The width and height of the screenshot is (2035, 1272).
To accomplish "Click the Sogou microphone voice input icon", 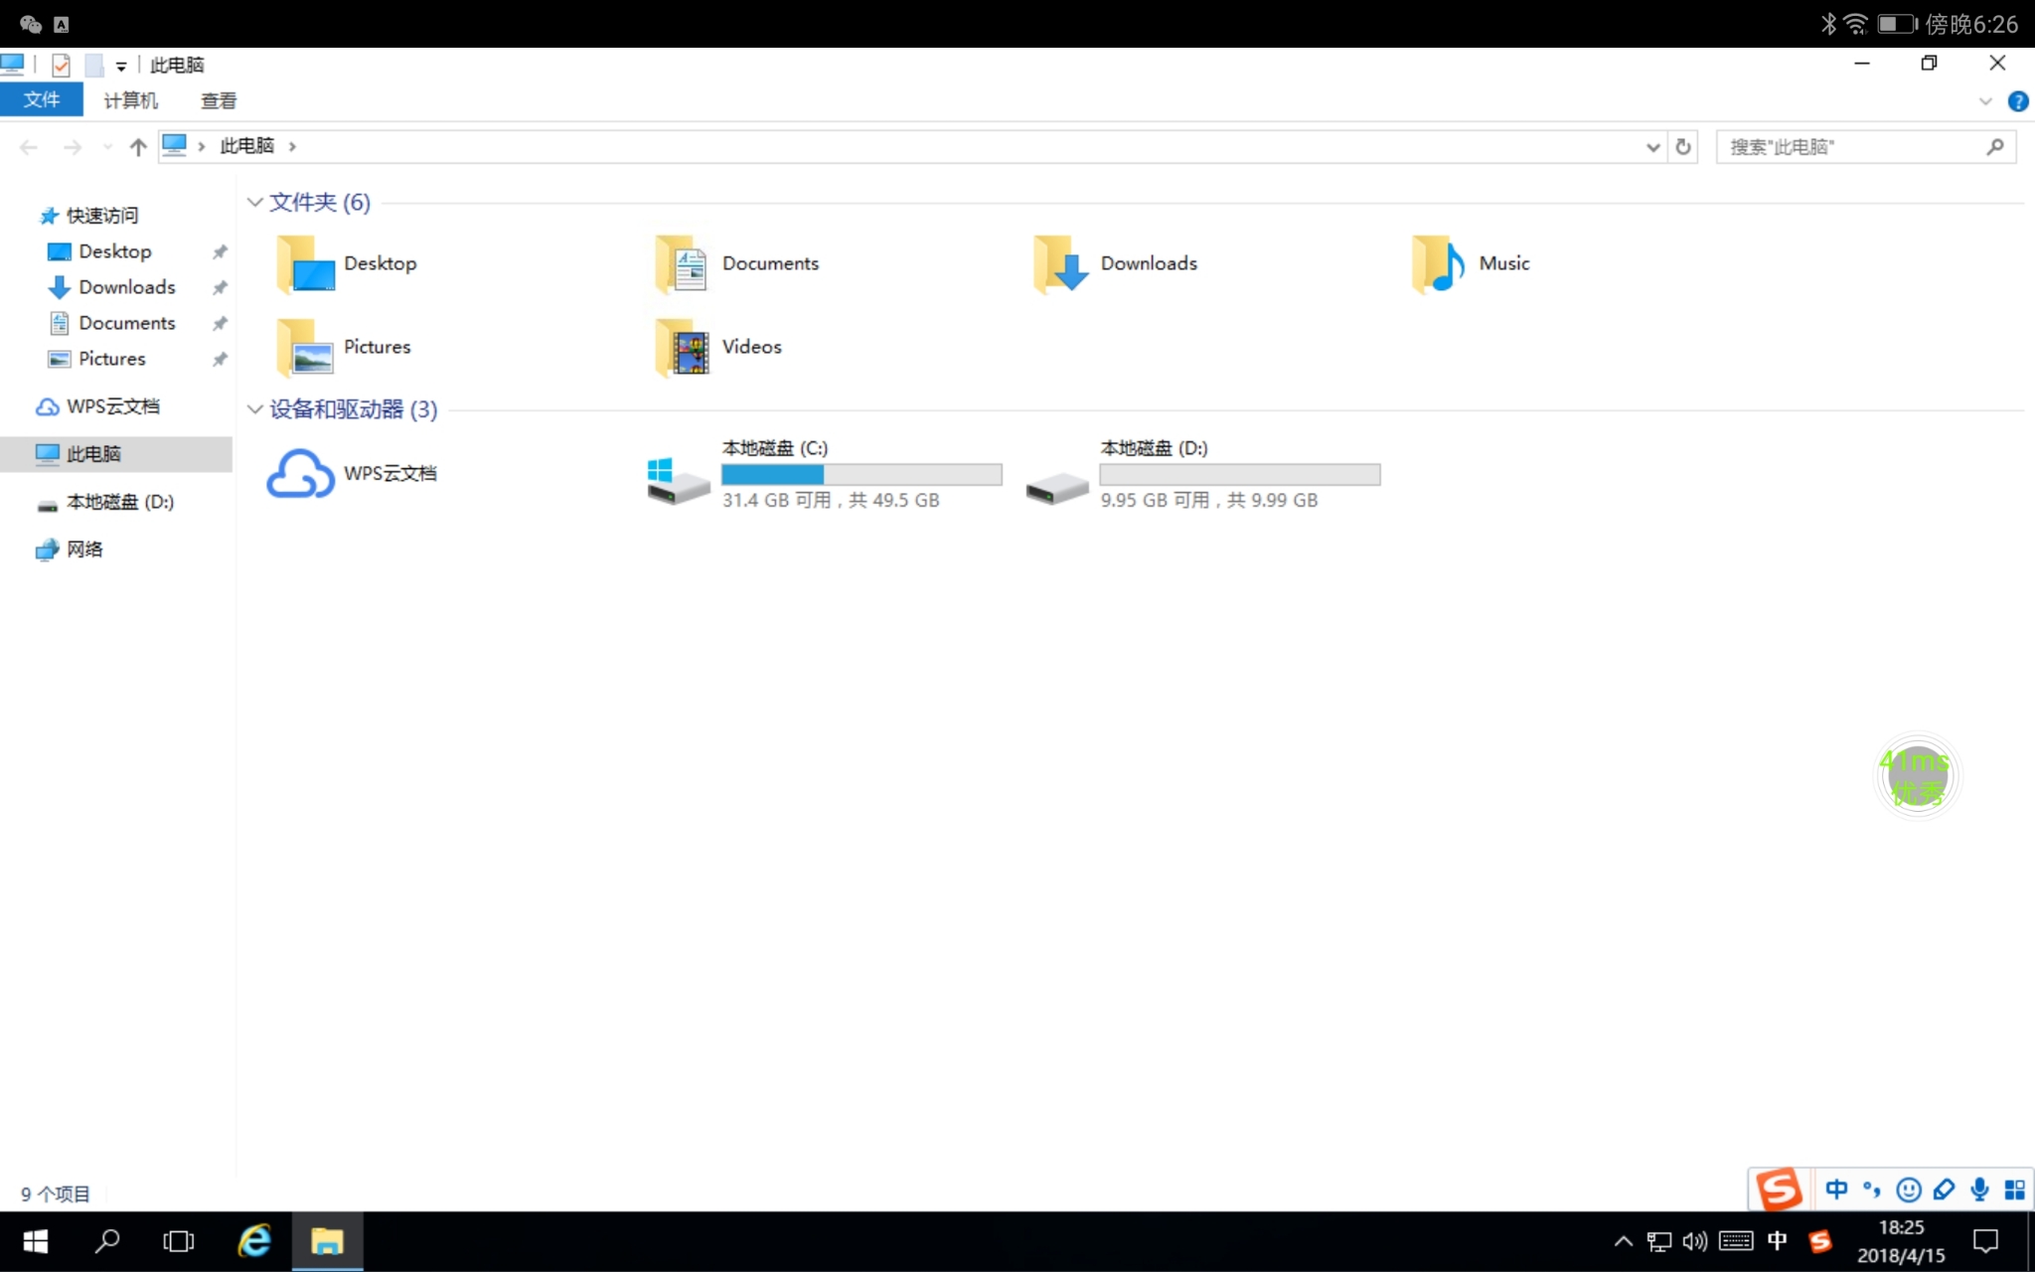I will [1979, 1190].
